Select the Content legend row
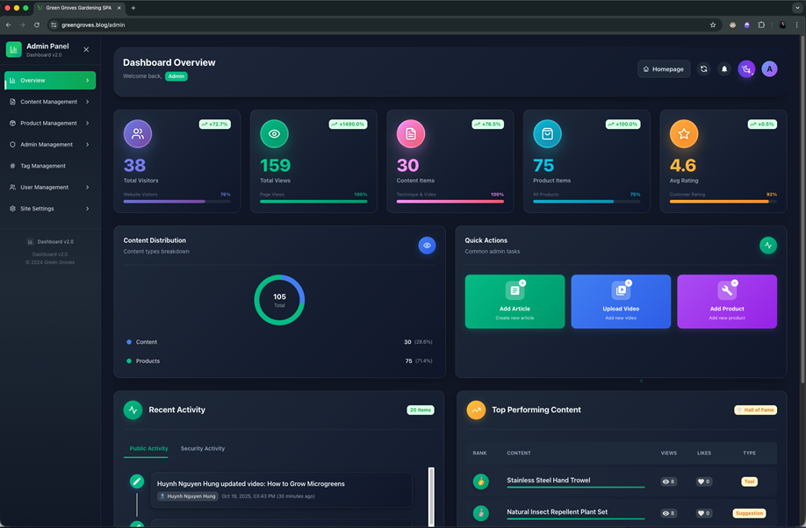 point(279,342)
